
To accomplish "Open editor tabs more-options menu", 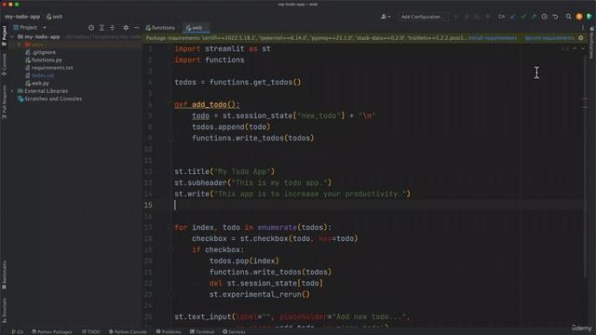I will [x=583, y=28].
